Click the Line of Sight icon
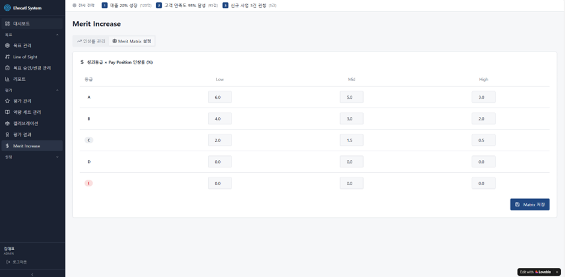This screenshot has width=565, height=277. [7, 57]
